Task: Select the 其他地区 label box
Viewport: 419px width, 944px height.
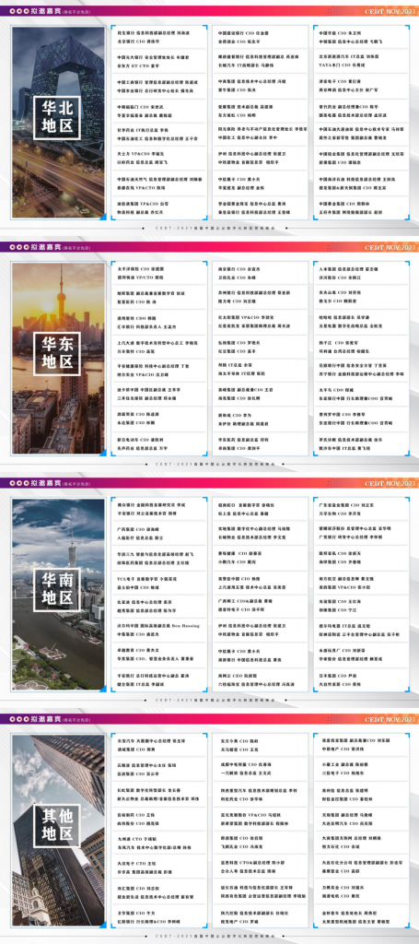Action: click(56, 825)
